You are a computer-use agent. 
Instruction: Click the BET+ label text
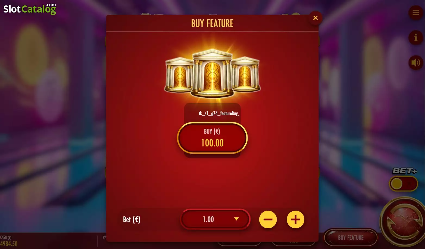point(405,171)
